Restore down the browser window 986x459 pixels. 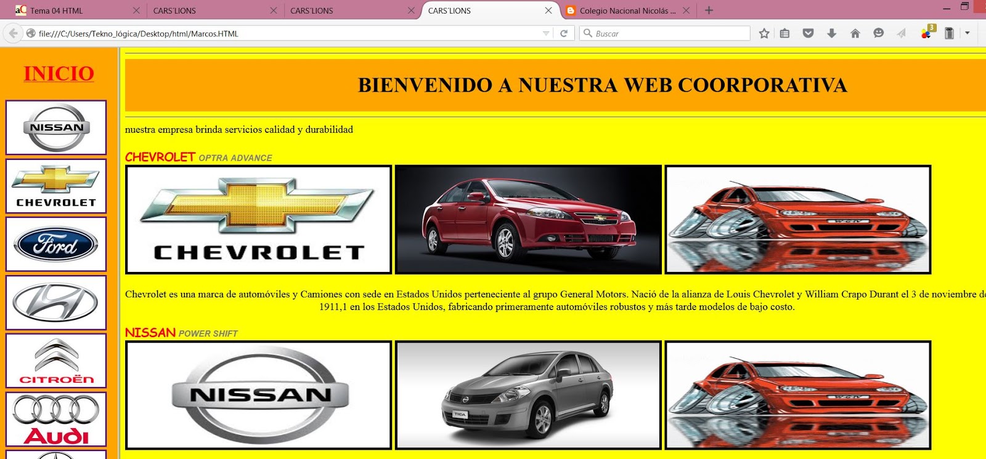click(x=965, y=7)
